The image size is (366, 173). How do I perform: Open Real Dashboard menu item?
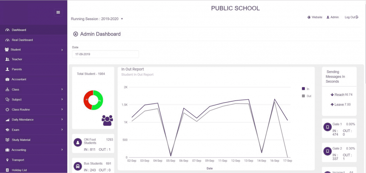pos(34,40)
